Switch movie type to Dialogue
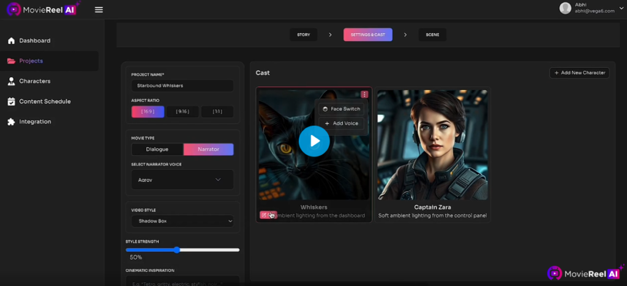This screenshot has height=286, width=627. (x=157, y=149)
